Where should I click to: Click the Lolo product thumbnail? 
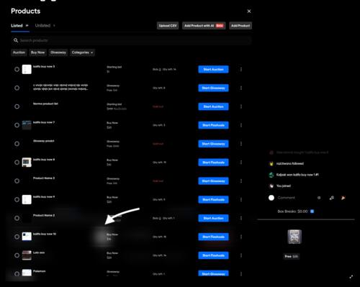(27, 255)
